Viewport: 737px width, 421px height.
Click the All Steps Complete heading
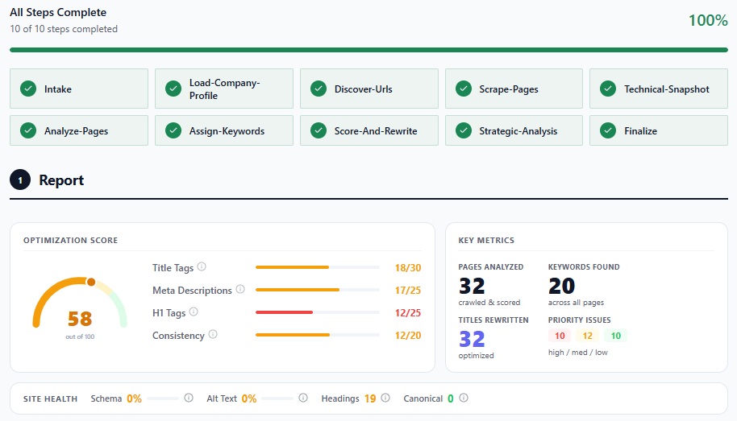pyautogui.click(x=58, y=12)
